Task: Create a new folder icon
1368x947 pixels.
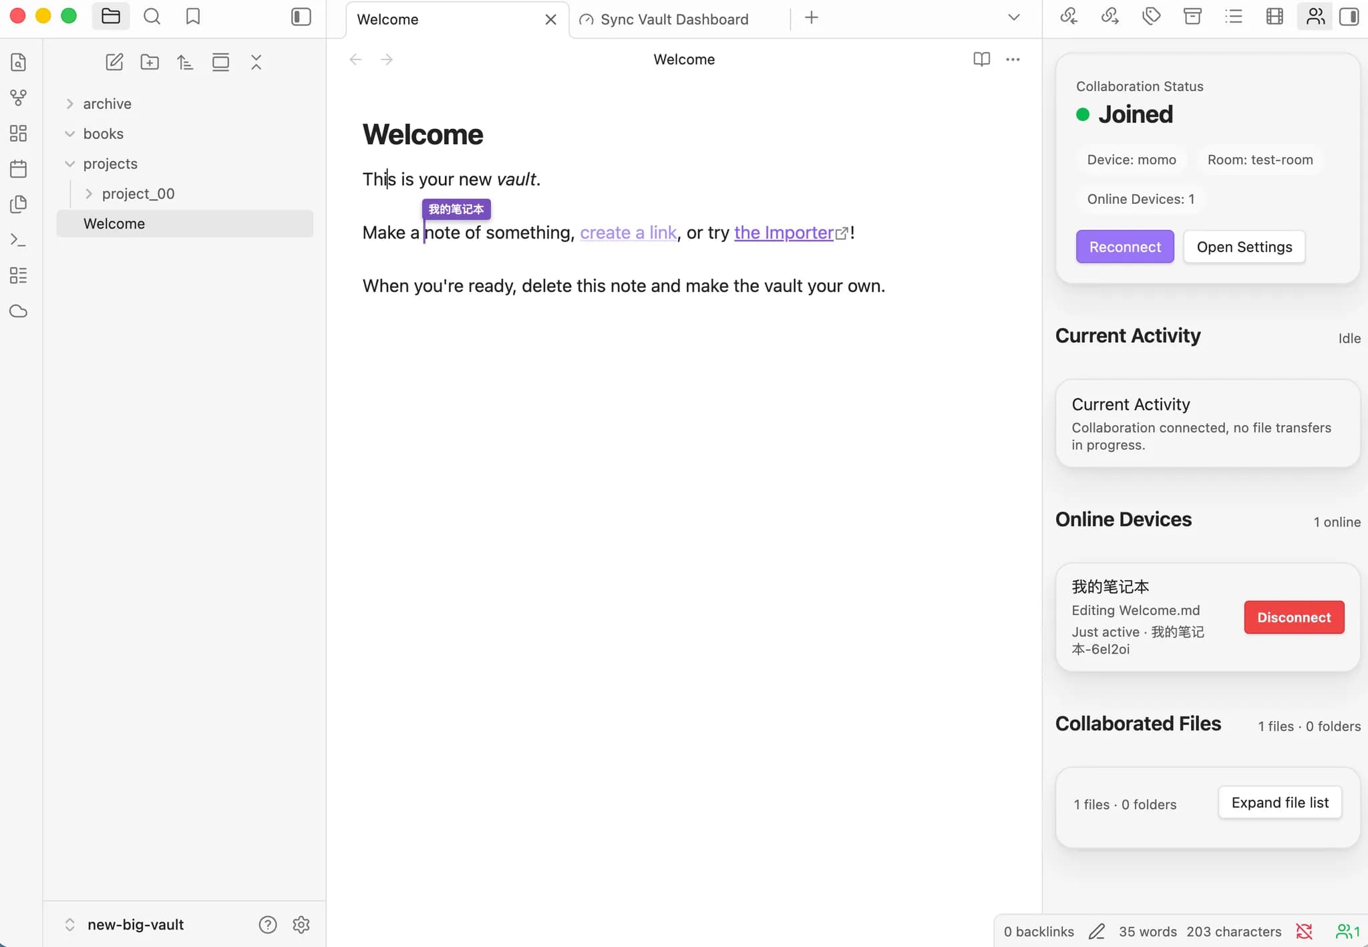Action: [x=150, y=62]
